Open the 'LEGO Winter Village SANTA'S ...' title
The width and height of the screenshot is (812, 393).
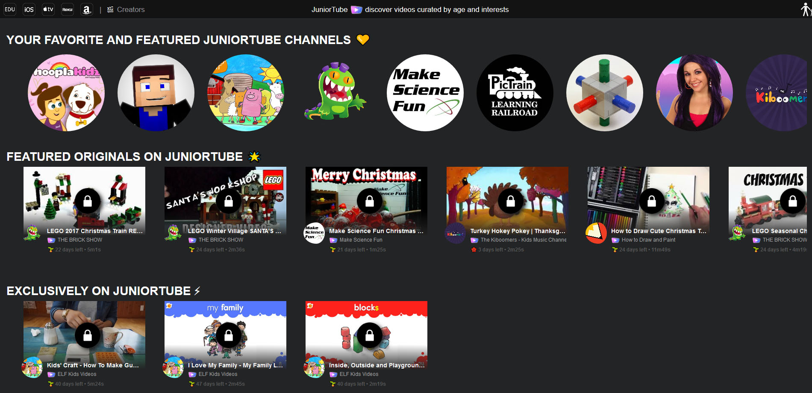[x=235, y=231]
